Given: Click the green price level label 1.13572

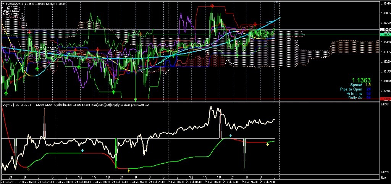Looking at the screenshot, I should point(385,35).
